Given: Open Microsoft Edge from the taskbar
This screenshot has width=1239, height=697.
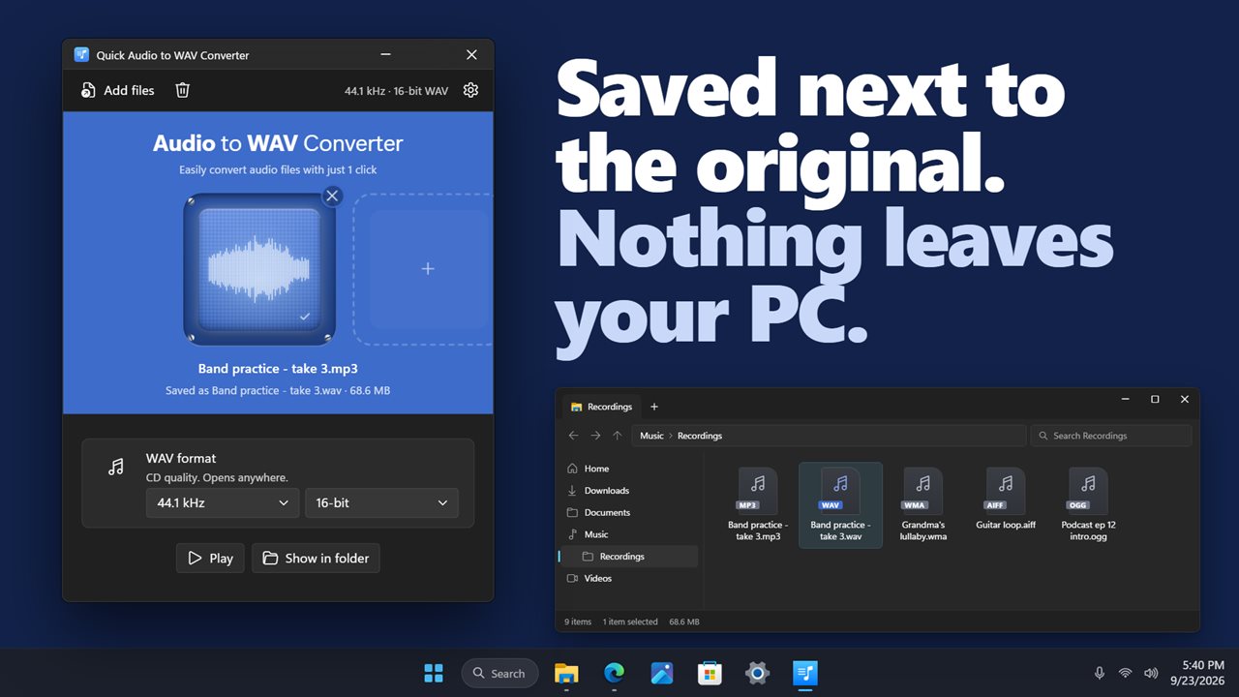Looking at the screenshot, I should coord(614,673).
